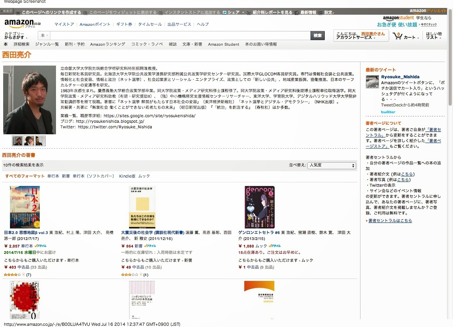Select second author photo thumbnail
The width and height of the screenshot is (453, 327).
pyautogui.click(x=29, y=141)
